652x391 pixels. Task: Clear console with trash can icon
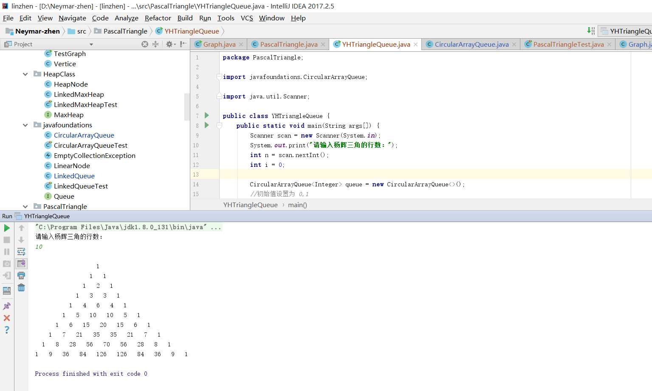[21, 287]
